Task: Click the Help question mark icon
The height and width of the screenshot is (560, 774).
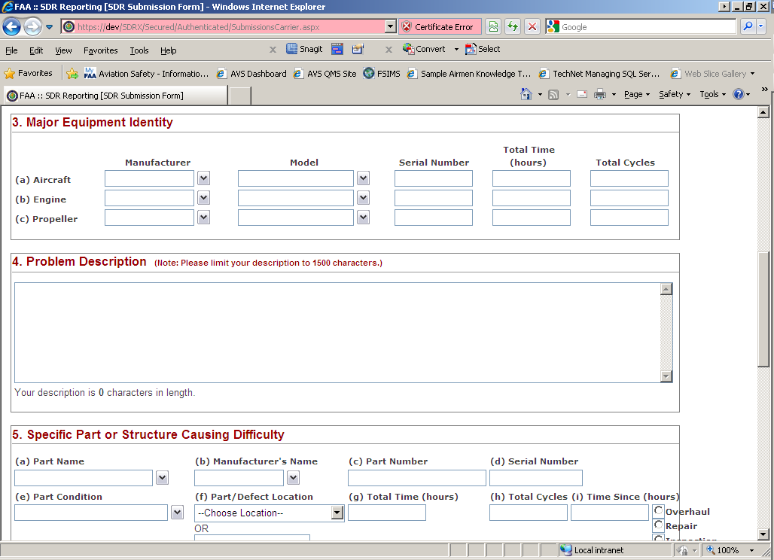Action: click(x=739, y=94)
